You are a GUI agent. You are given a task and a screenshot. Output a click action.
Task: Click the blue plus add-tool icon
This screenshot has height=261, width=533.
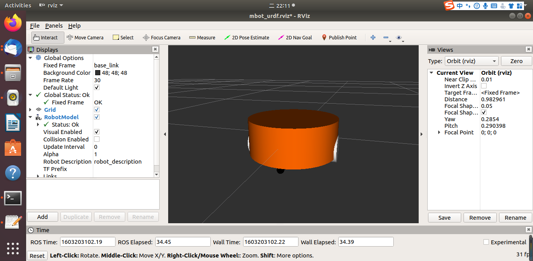click(373, 37)
